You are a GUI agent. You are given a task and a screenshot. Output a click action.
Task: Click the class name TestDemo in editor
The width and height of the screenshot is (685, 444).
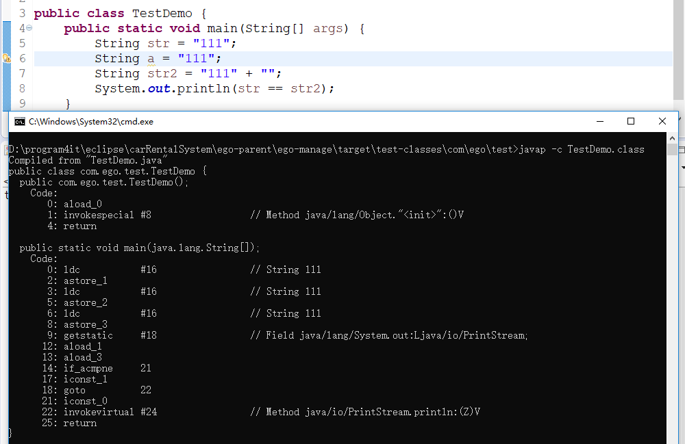click(162, 14)
